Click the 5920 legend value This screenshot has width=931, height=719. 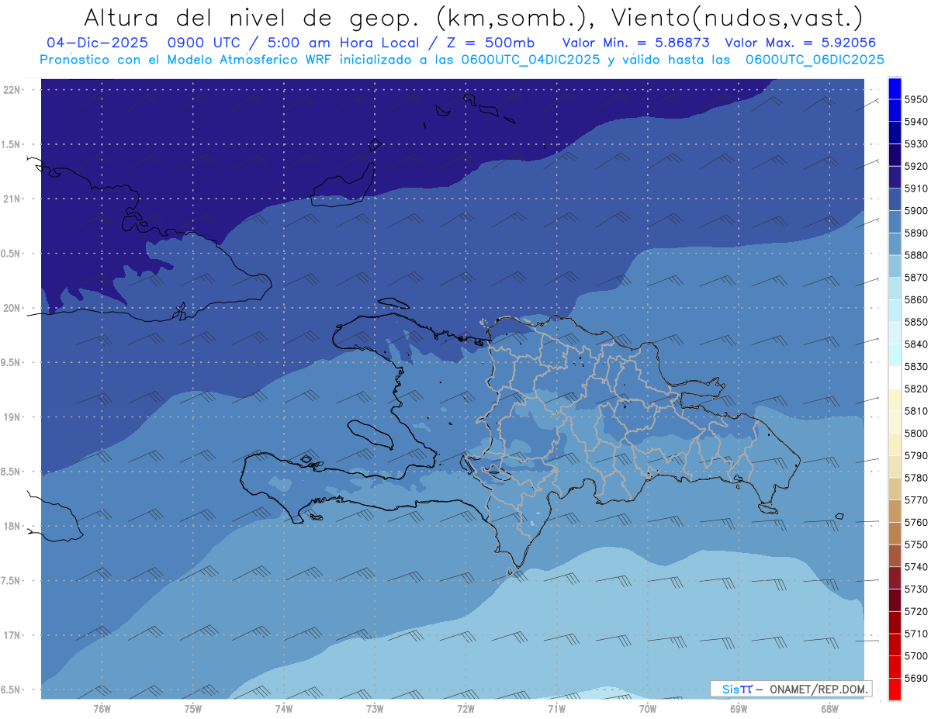click(916, 166)
